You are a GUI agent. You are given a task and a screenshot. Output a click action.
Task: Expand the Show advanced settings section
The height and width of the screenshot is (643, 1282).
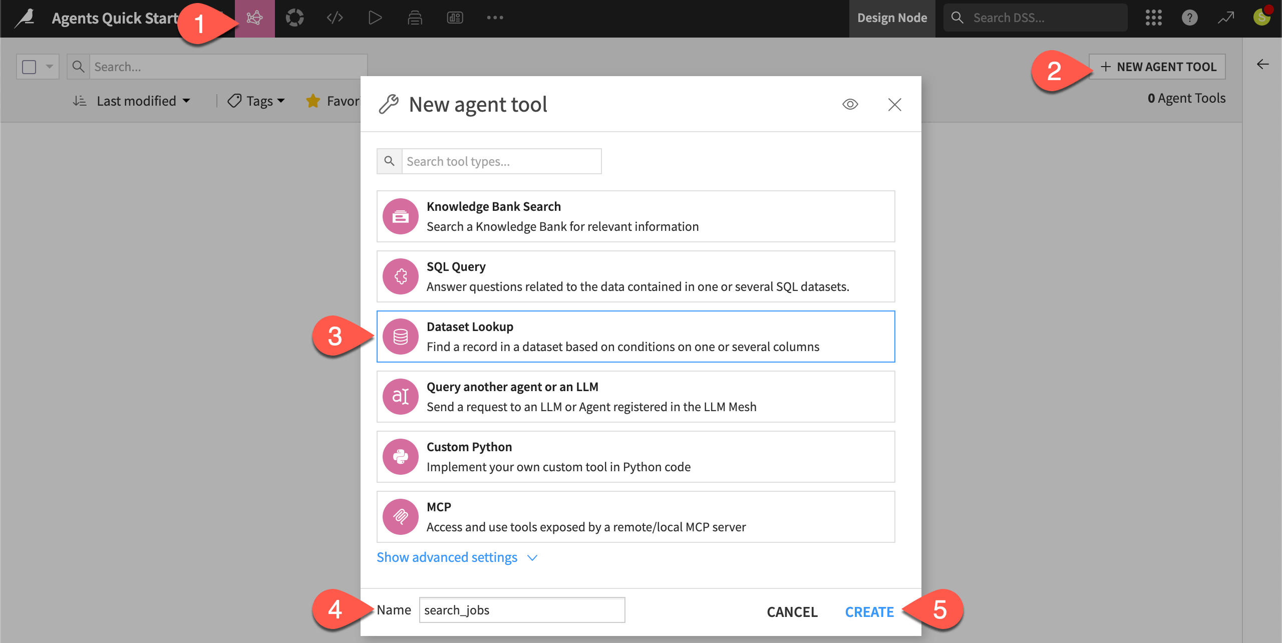click(x=447, y=557)
